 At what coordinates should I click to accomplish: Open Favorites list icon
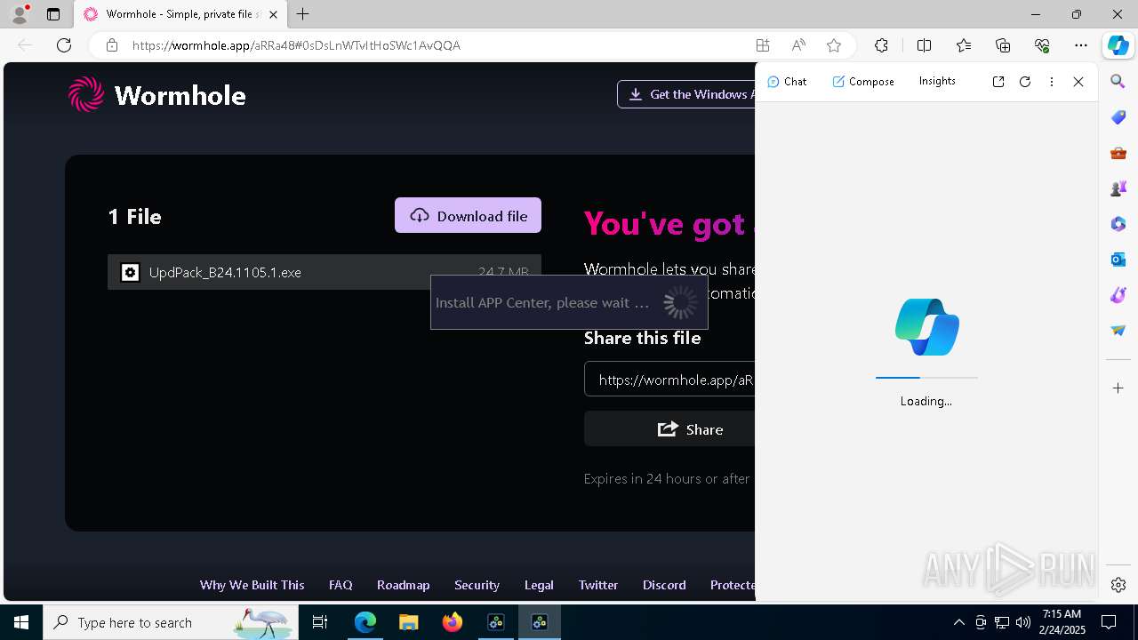(964, 45)
